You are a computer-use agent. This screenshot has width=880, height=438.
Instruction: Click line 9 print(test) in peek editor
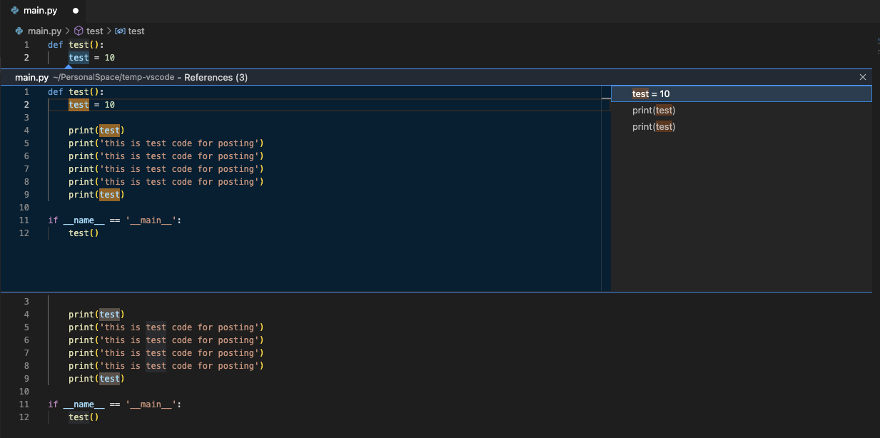(x=96, y=195)
